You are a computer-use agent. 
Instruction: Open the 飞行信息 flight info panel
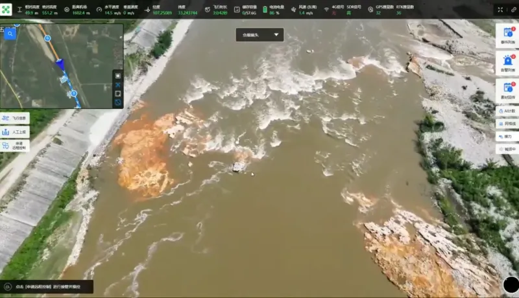(15, 118)
